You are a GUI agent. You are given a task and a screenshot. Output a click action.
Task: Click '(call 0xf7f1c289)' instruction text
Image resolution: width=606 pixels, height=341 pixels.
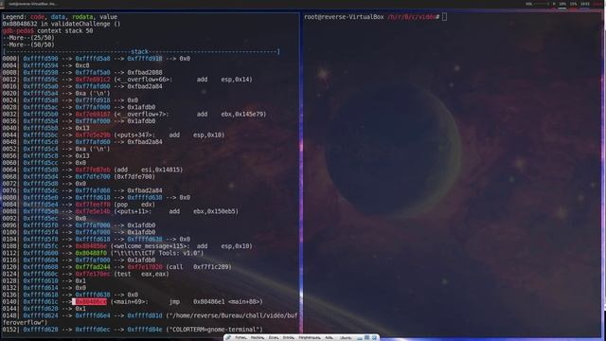[x=199, y=267]
